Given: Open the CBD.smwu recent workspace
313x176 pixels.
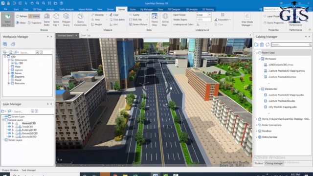Looking at the screenshot, I should 280,65.
